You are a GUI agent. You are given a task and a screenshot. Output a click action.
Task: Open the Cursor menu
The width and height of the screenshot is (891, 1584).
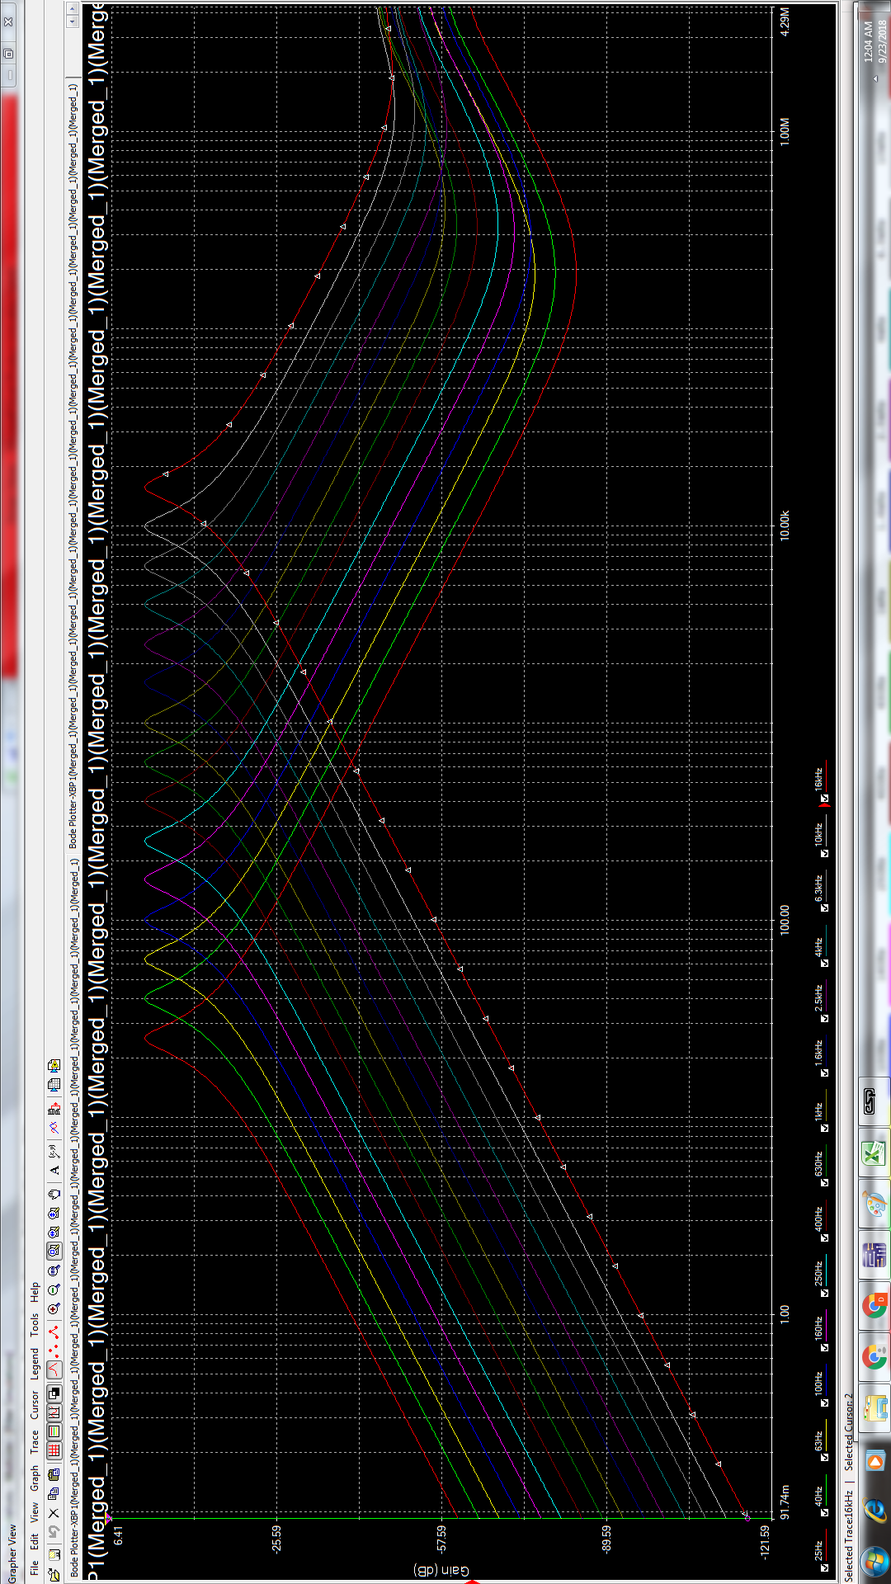click(35, 1405)
